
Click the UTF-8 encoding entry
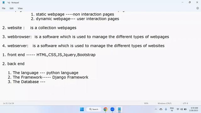tap(185, 103)
